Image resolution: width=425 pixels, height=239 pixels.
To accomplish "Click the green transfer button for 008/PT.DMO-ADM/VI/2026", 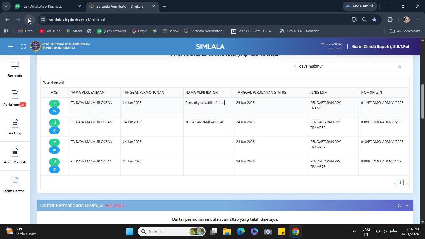I will [54, 123].
